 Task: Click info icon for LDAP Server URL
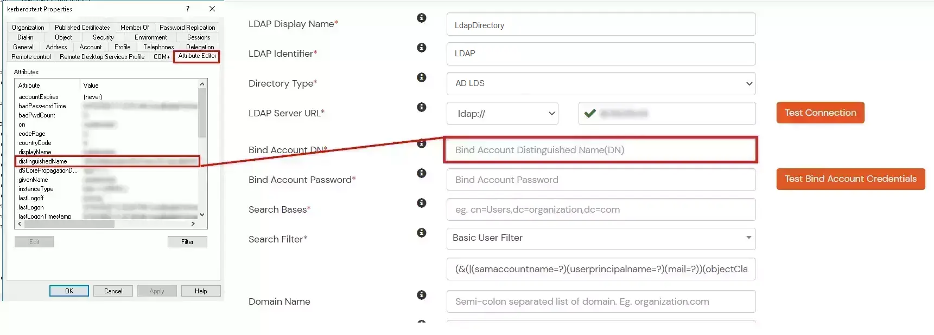[x=421, y=107]
